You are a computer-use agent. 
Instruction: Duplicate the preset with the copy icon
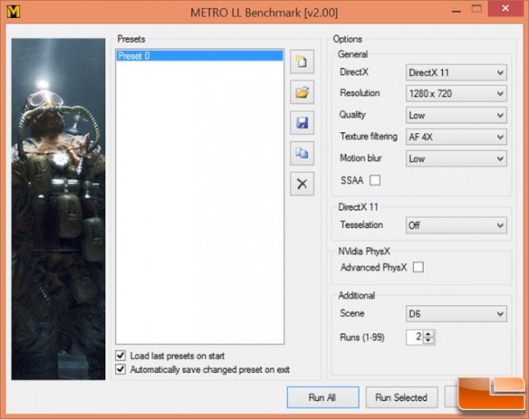302,153
